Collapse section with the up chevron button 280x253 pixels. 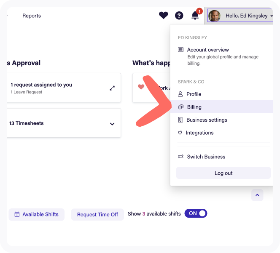point(257,195)
